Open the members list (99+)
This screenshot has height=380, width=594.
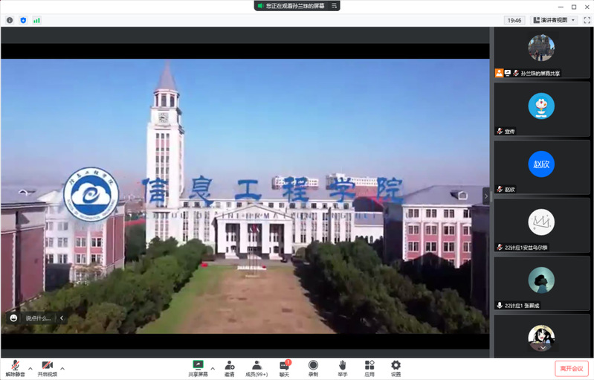pos(256,365)
